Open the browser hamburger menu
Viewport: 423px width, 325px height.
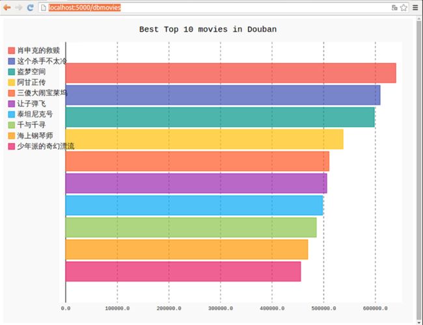415,8
